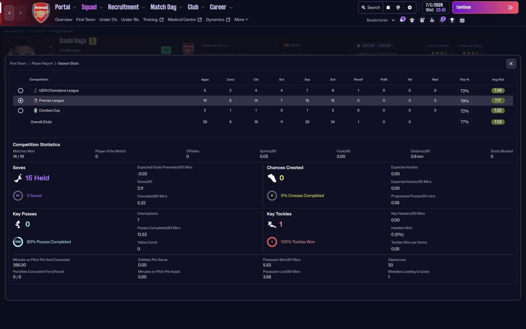Click the Premier League 7.17 rating badge
Screen dimensions: 526x329
498,100
